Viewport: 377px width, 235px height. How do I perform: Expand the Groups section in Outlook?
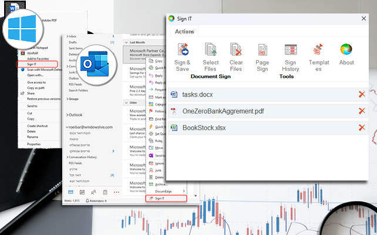pos(66,99)
